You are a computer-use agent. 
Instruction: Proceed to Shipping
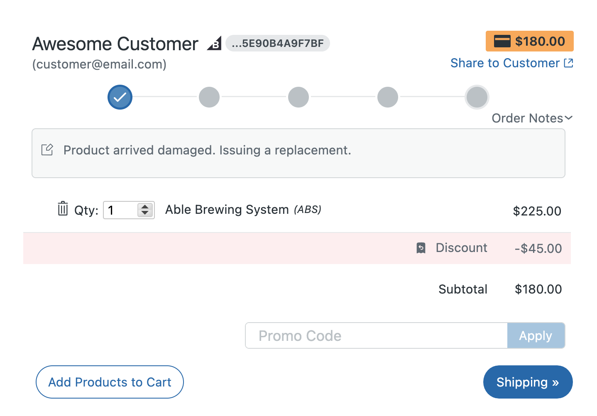(x=528, y=382)
